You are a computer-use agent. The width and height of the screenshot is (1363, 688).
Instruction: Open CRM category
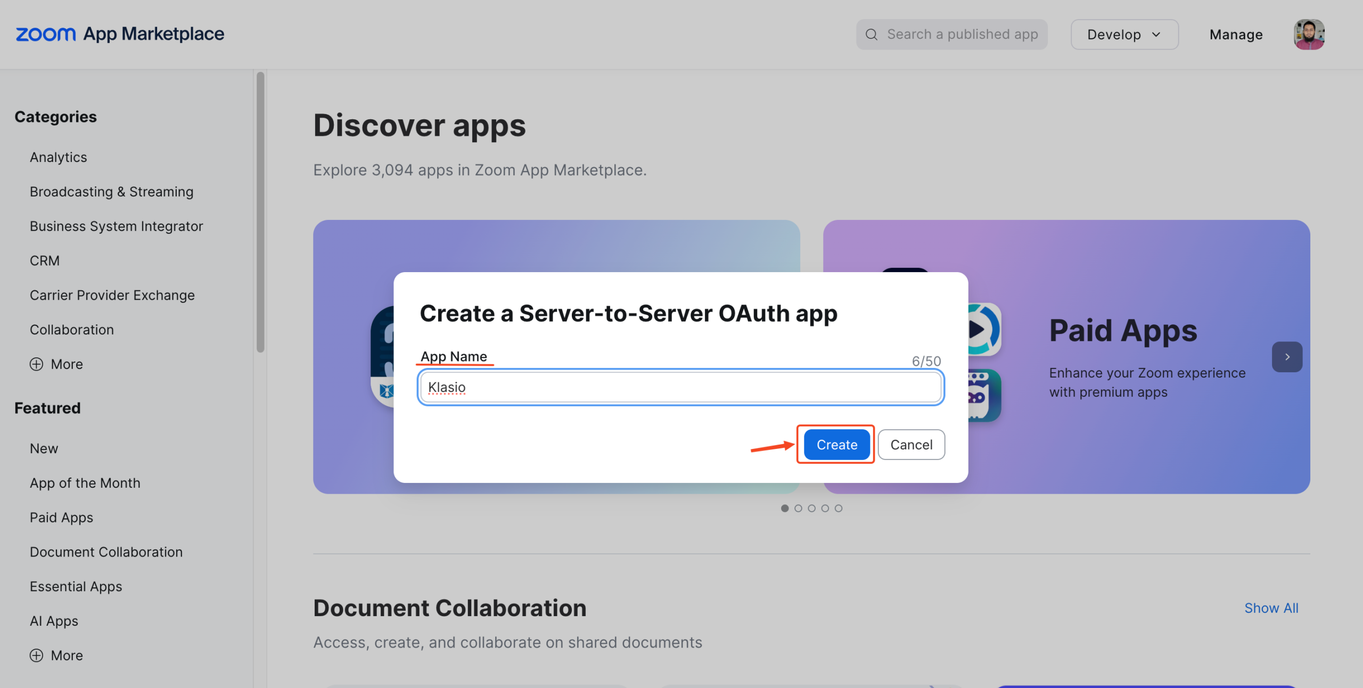point(45,261)
